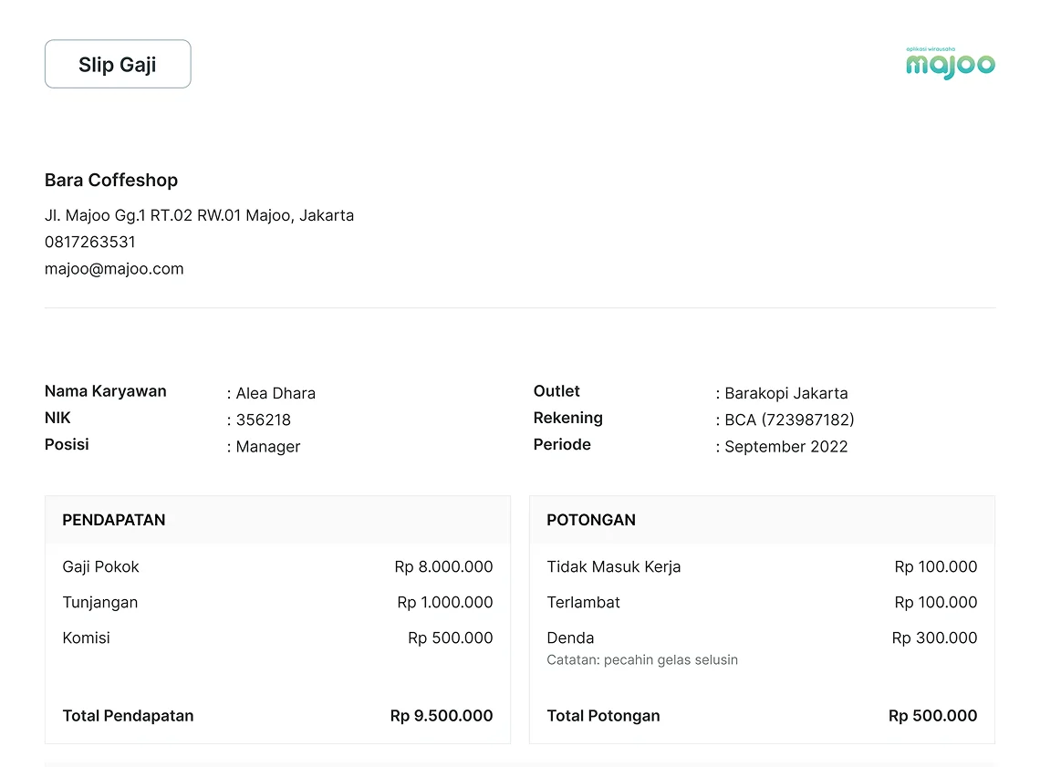The width and height of the screenshot is (1040, 767).
Task: Select the Total Pendapatan amount
Action: click(x=442, y=716)
